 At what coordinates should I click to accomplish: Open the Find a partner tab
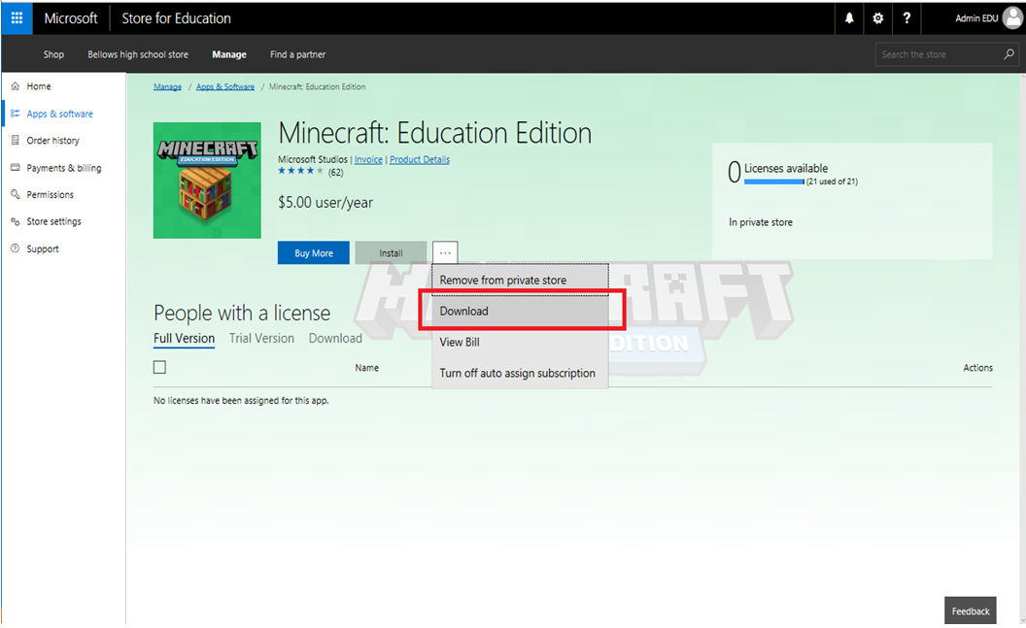(297, 54)
